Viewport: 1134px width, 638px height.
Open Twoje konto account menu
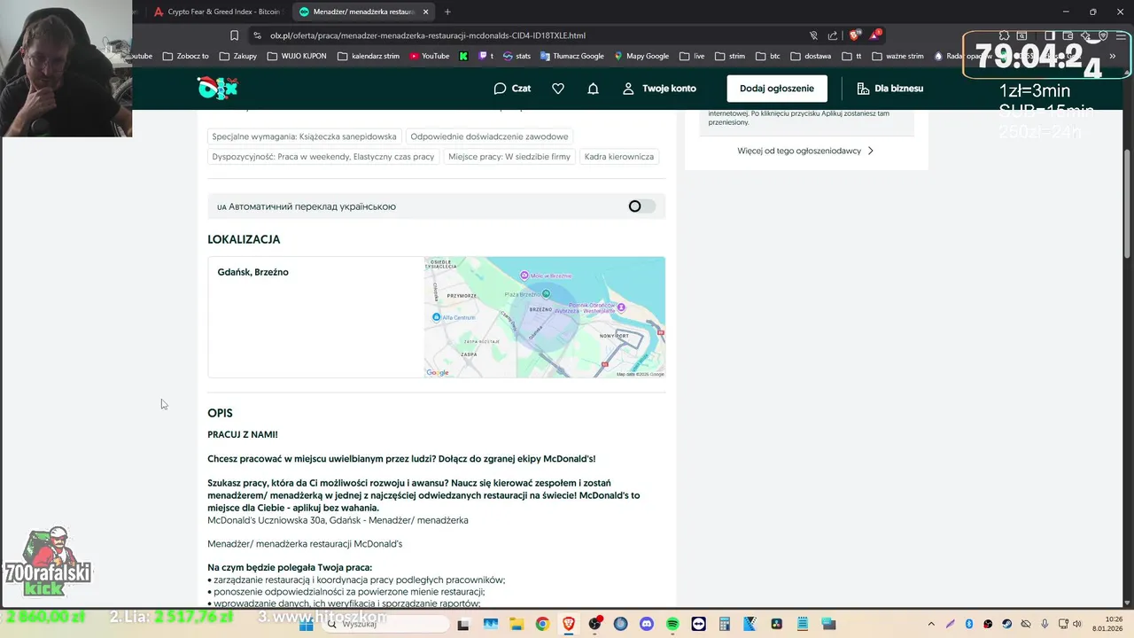coord(659,89)
